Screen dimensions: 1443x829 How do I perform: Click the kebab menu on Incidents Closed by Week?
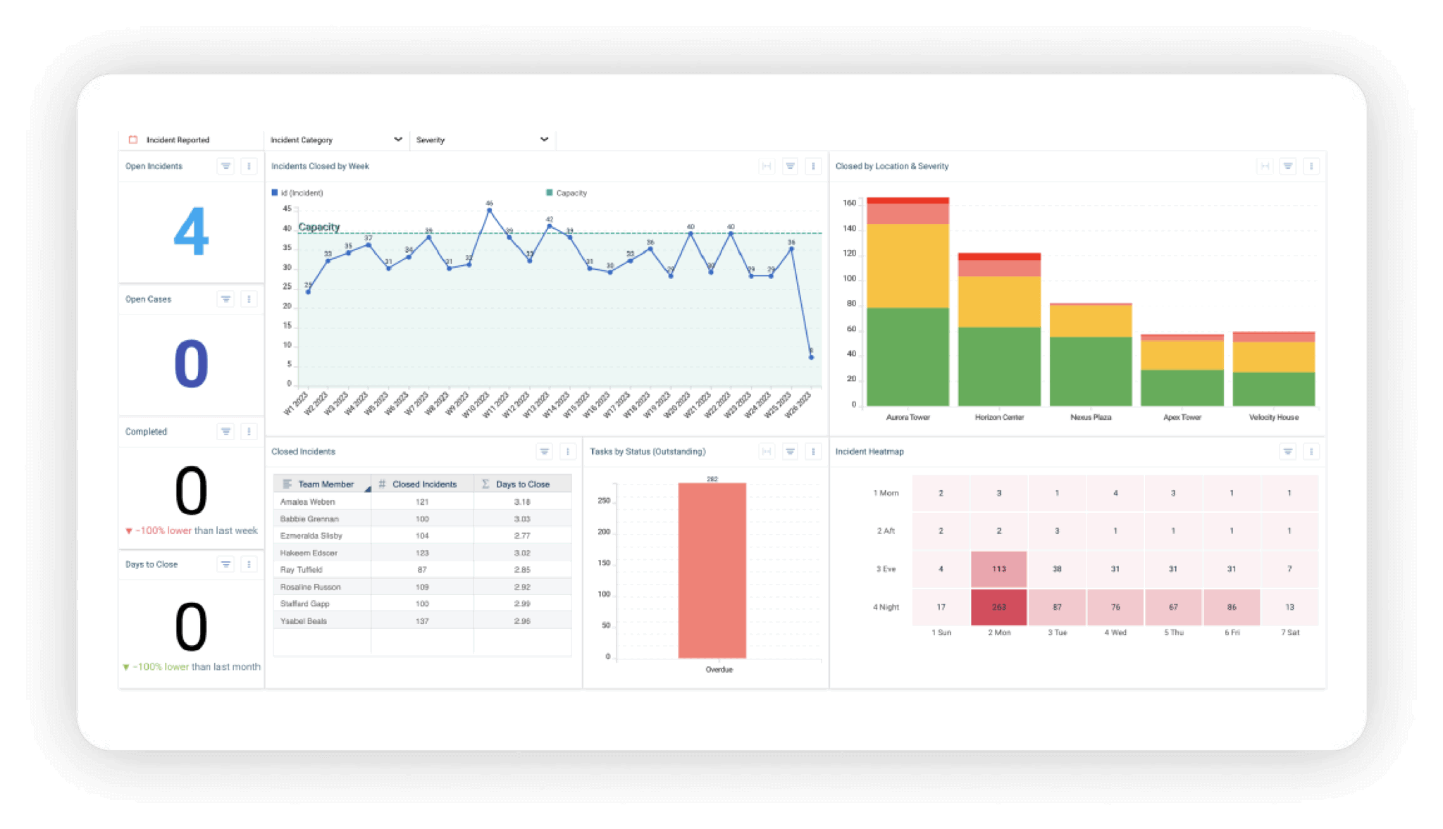pyautogui.click(x=813, y=166)
